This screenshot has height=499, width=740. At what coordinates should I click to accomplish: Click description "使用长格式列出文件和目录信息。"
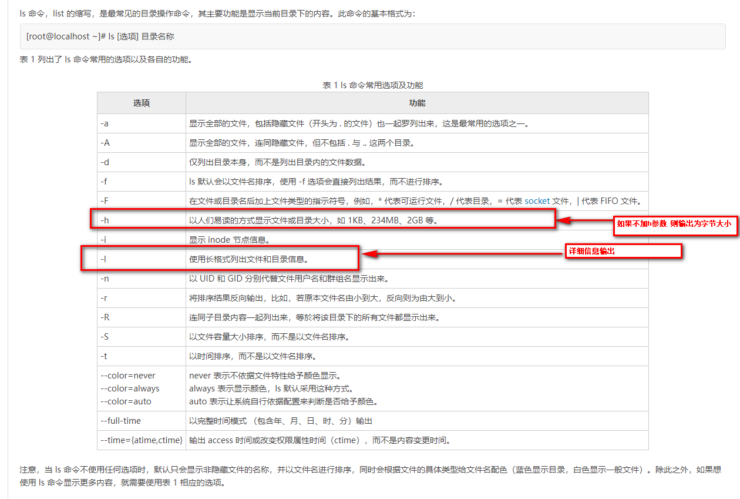249,259
